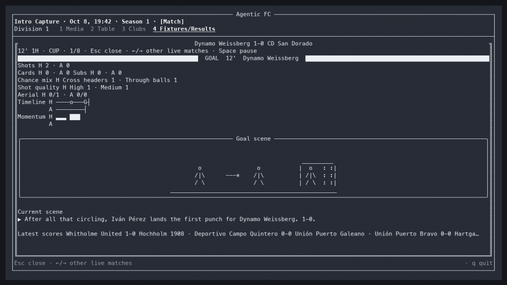Click the leftmost player figure in goal scene
This screenshot has height=285, width=507.
[x=200, y=176]
